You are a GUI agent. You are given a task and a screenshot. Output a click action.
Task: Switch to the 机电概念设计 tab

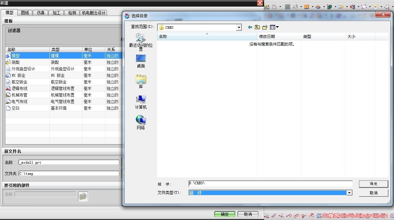(x=94, y=13)
